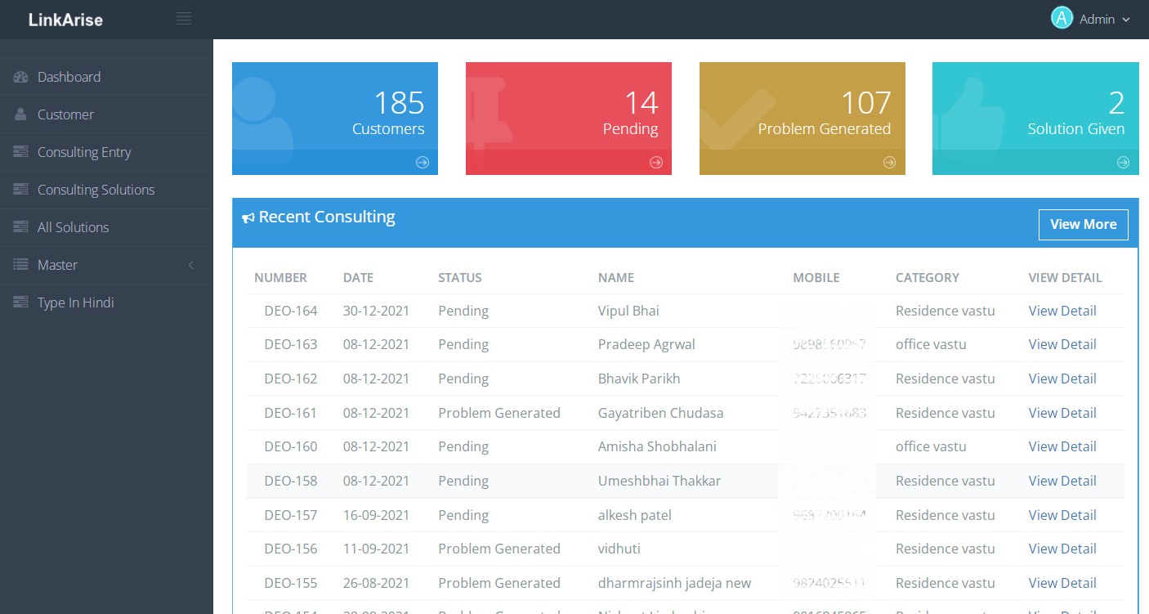The width and height of the screenshot is (1149, 614).
Task: Select the name Pradeep Agrwal
Action: [x=646, y=344]
